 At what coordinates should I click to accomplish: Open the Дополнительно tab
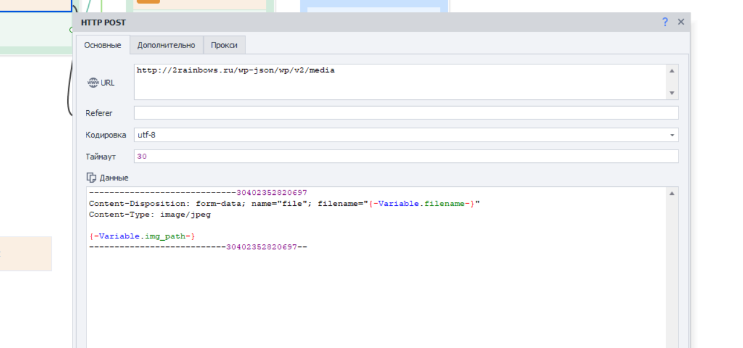point(167,45)
